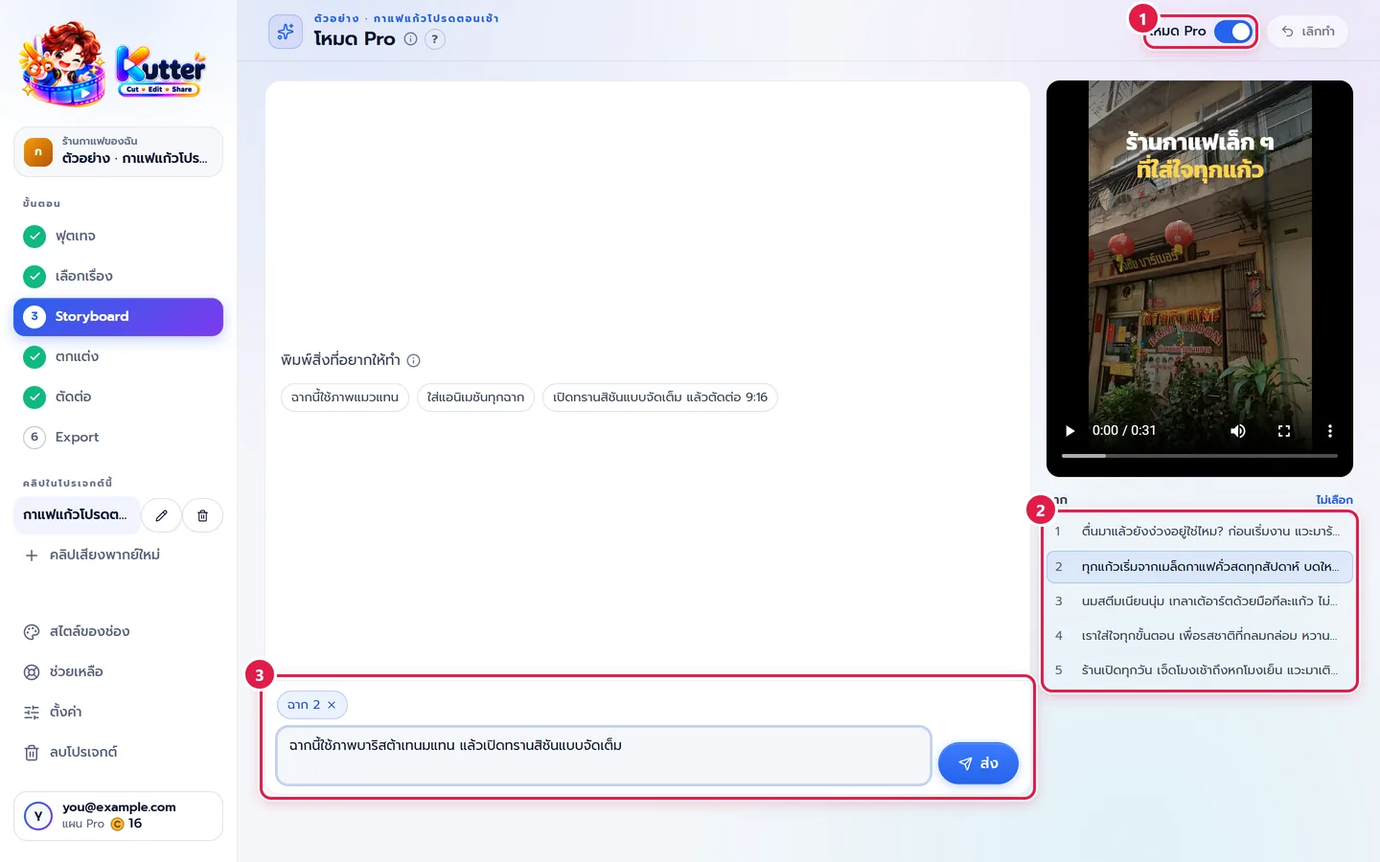Play the preview video

point(1070,431)
